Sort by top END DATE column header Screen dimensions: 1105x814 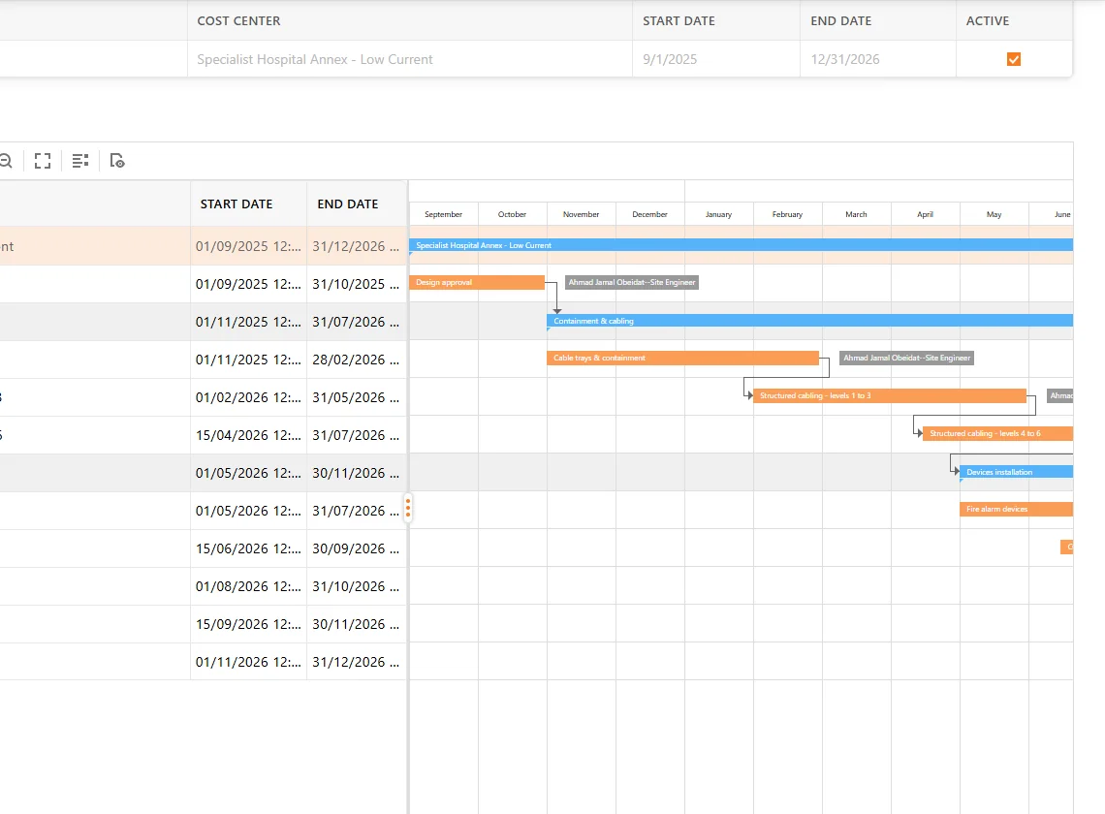click(x=878, y=21)
